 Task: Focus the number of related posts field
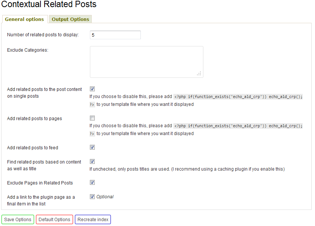pos(115,35)
